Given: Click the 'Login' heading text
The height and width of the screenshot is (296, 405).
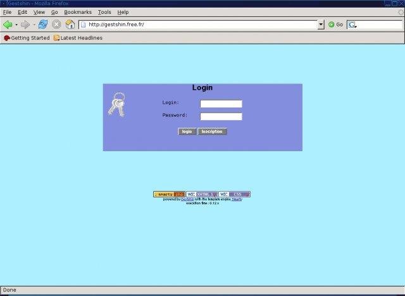Looking at the screenshot, I should click(202, 87).
